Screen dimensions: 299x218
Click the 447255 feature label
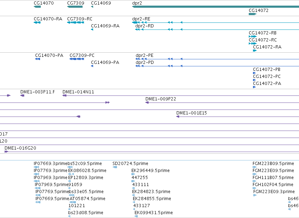pos(139,177)
